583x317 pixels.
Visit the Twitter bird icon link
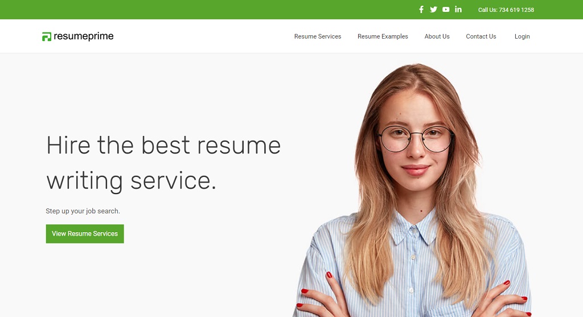[x=433, y=10]
